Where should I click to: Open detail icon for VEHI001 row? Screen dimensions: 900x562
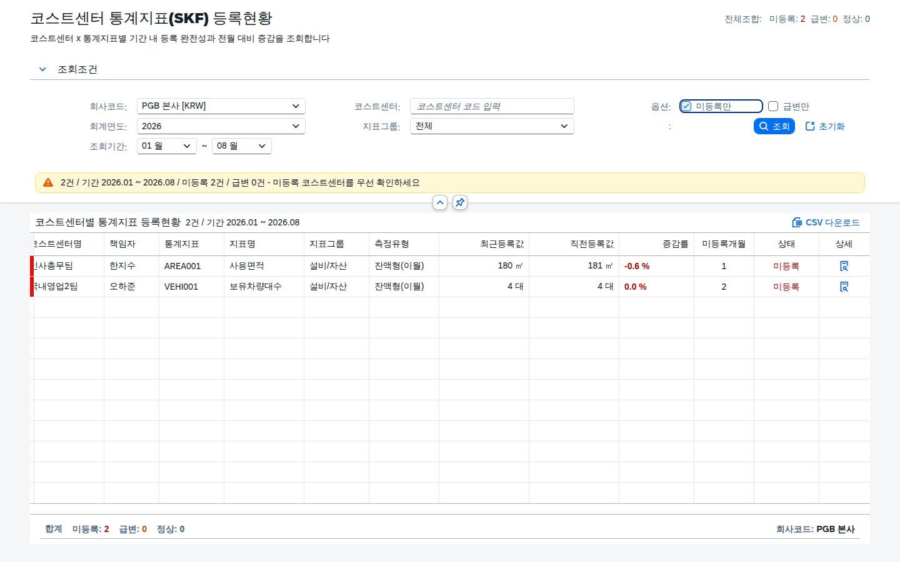click(844, 287)
